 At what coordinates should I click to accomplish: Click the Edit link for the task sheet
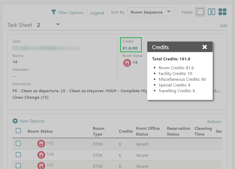[x=224, y=26]
